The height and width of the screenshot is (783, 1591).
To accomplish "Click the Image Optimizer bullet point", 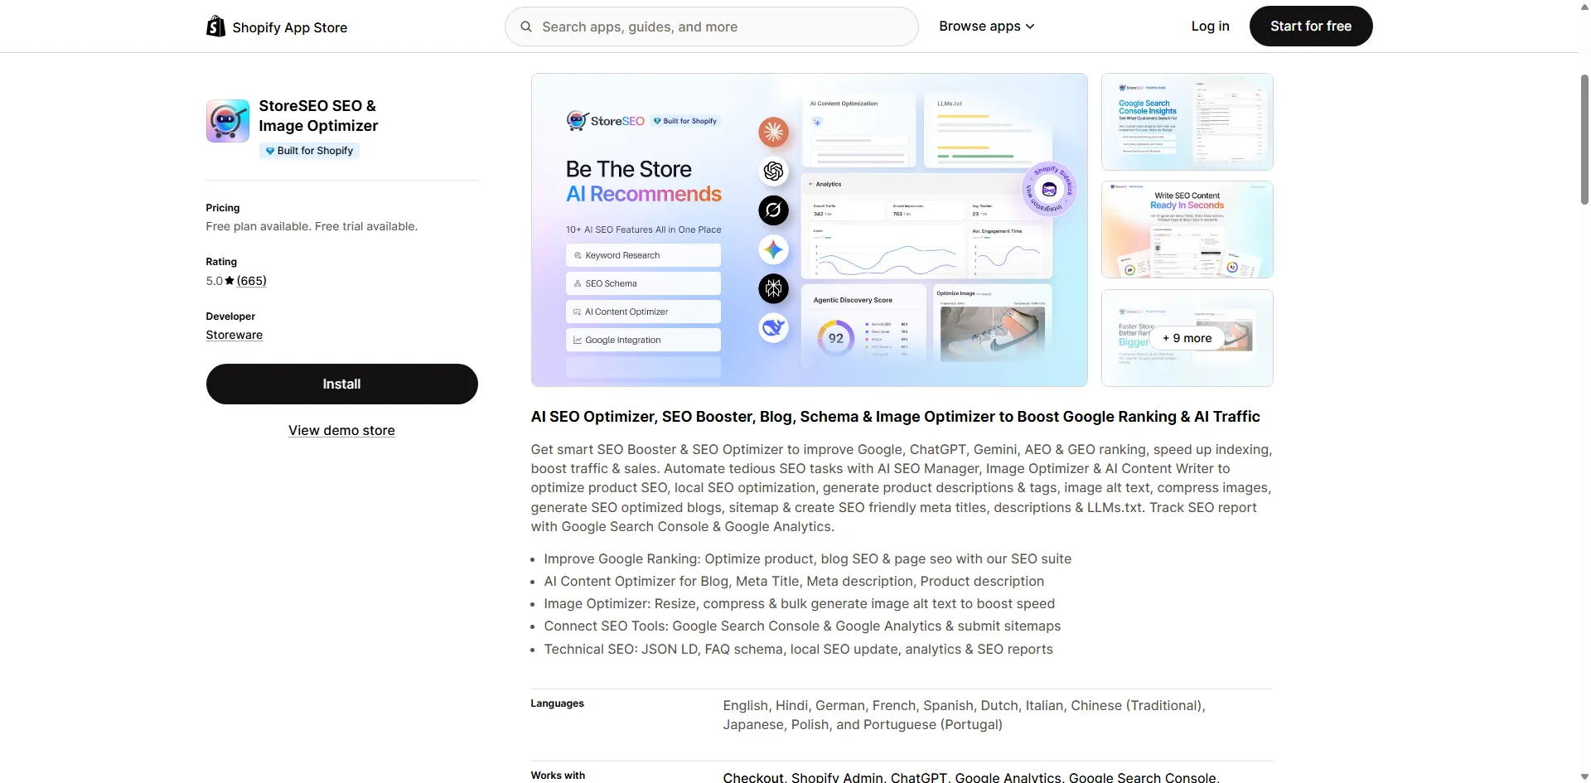I will (800, 603).
